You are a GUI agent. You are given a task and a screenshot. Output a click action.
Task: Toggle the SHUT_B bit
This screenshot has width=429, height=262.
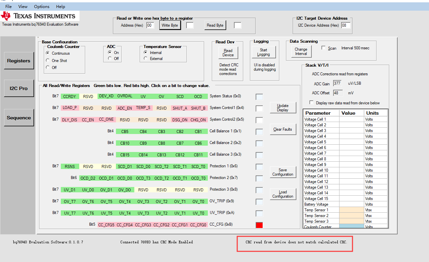[x=198, y=108]
